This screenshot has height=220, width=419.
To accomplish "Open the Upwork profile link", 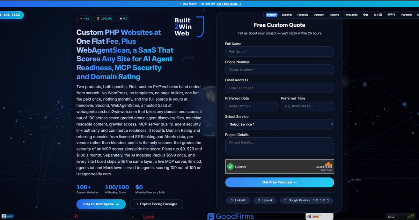I will (265, 200).
